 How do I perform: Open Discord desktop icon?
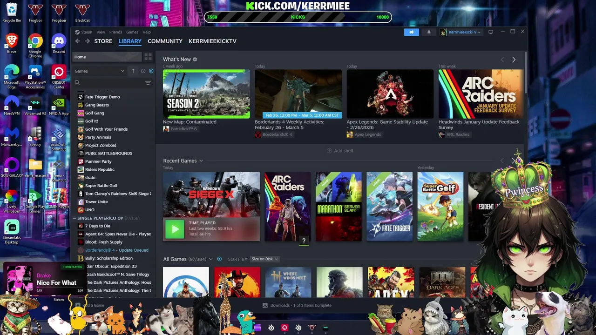click(x=59, y=44)
